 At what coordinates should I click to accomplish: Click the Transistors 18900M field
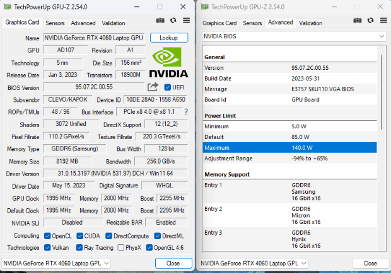(x=131, y=75)
